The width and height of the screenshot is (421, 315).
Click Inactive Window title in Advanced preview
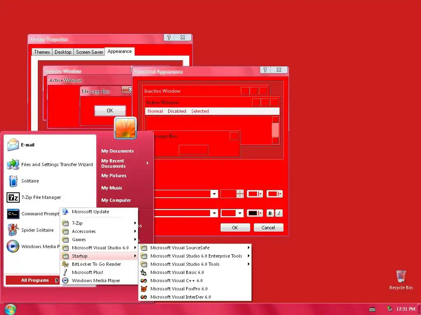162,91
